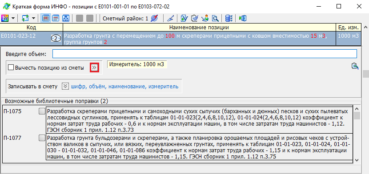Click the blue-green refresh arrows icon
Image resolution: width=369 pixels, height=174 pixels.
pyautogui.click(x=25, y=18)
